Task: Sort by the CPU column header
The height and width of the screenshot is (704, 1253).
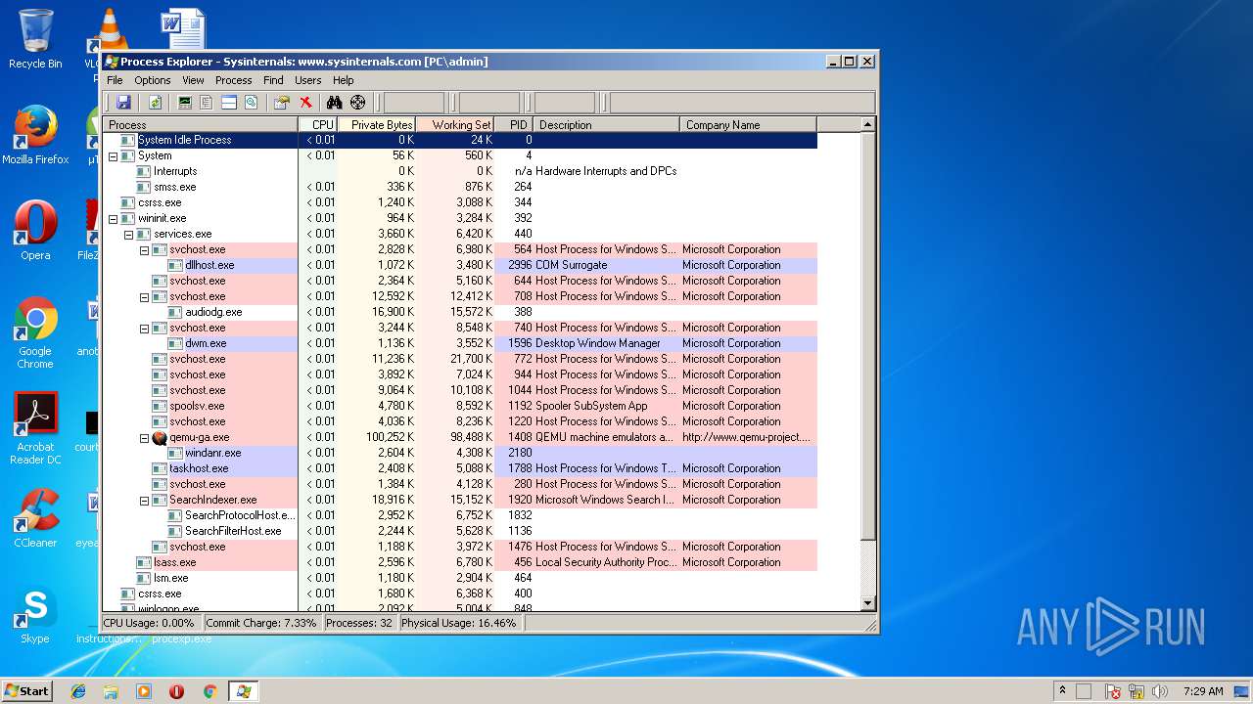Action: [x=318, y=125]
